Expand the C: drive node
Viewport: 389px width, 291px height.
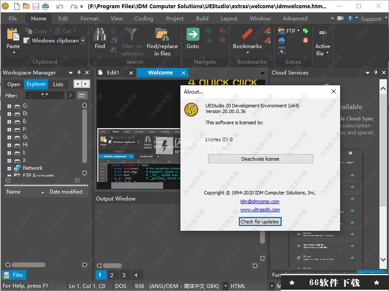[9, 106]
